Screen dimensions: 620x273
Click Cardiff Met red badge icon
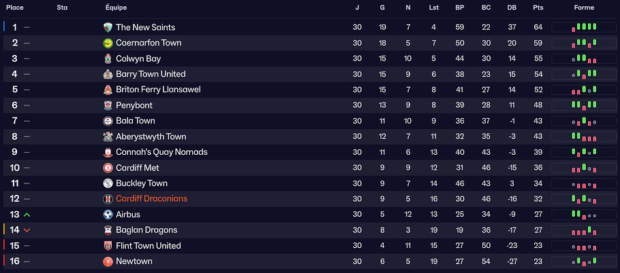click(108, 168)
